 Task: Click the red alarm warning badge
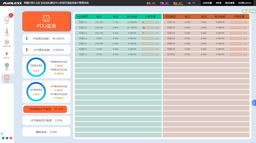pos(11,15)
